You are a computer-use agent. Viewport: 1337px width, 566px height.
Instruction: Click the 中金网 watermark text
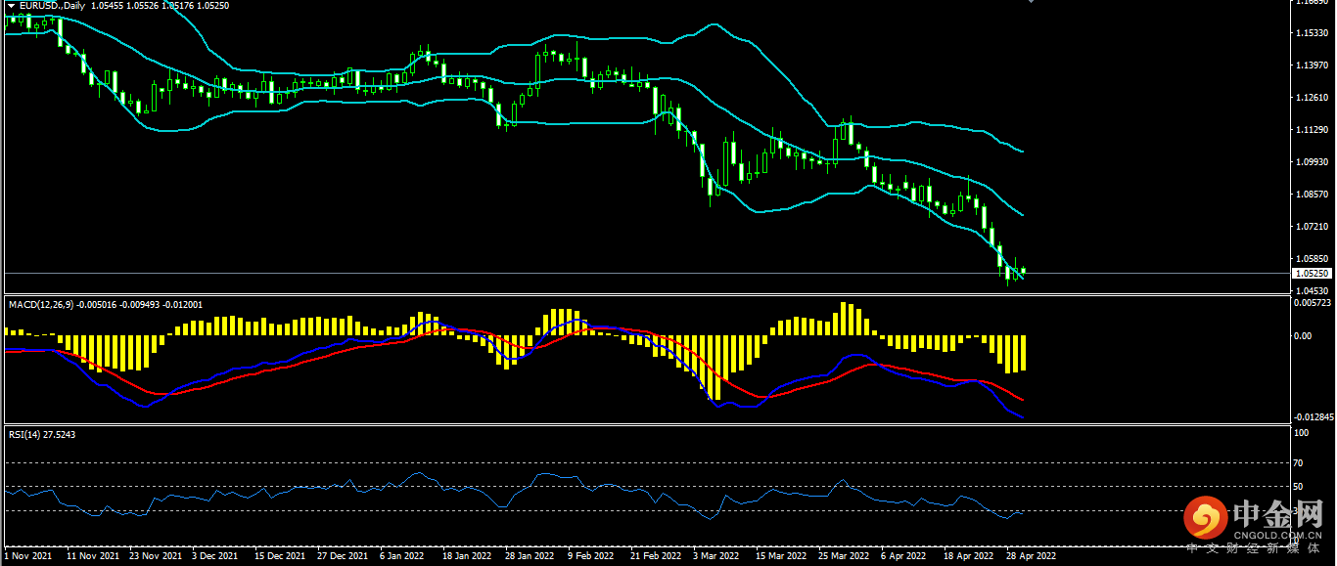1279,513
